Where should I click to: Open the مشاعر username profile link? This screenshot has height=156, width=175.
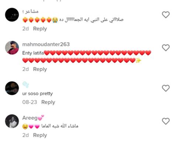click(x=30, y=11)
